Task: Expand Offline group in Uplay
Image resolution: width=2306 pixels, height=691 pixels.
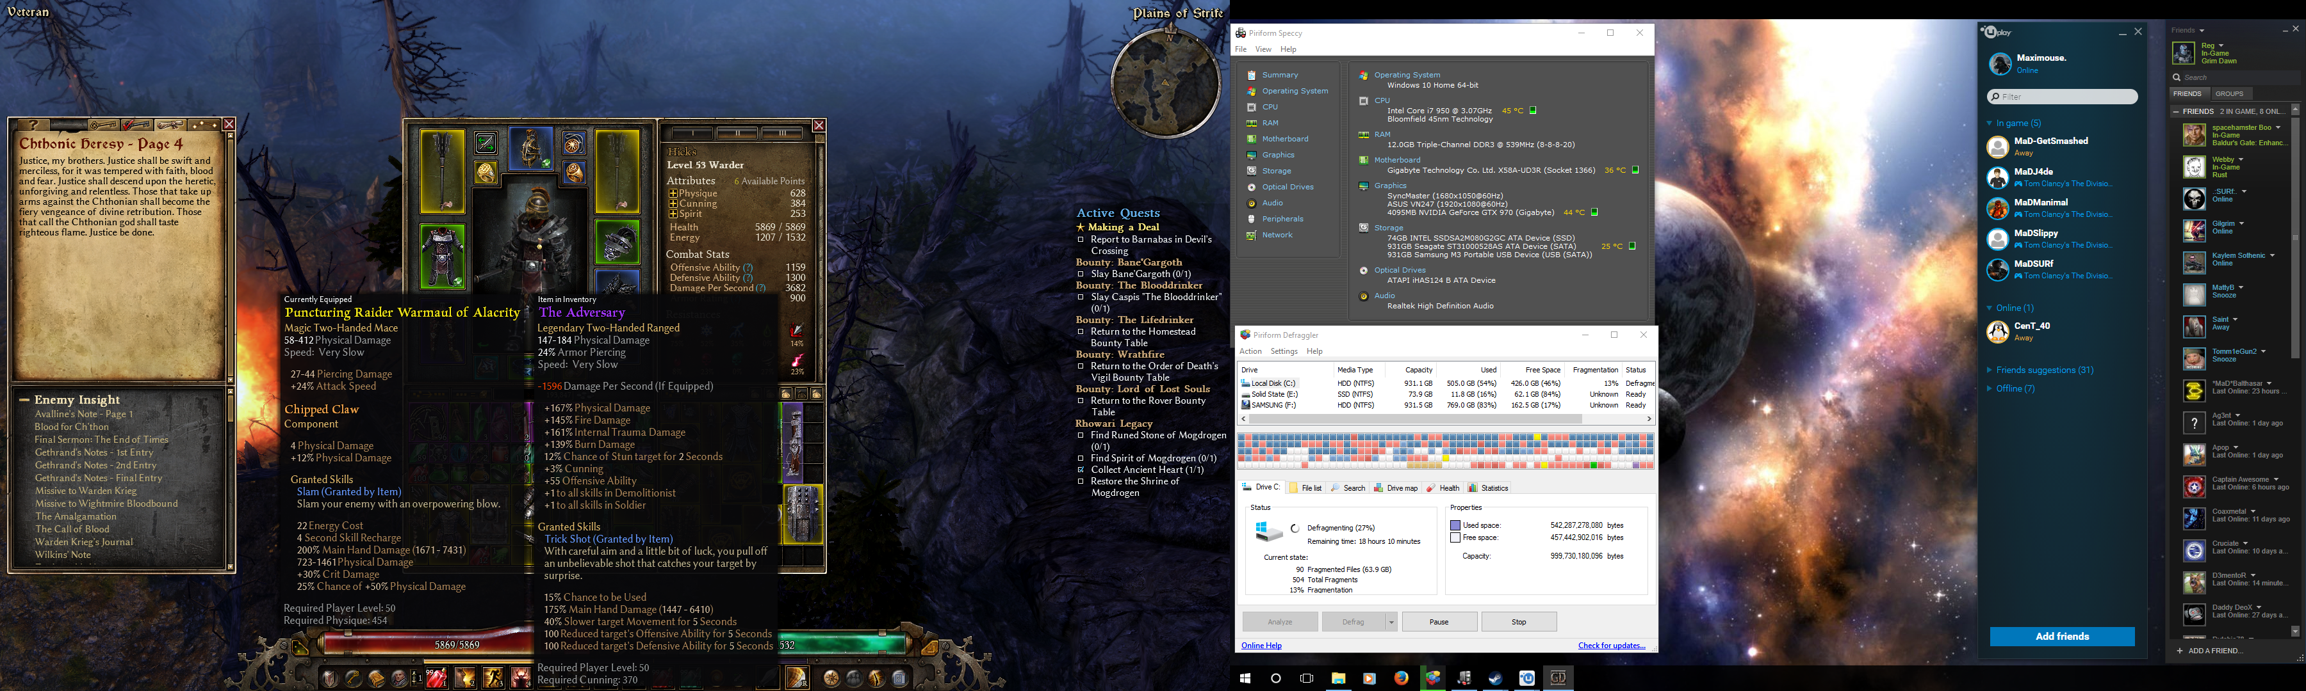Action: click(x=1989, y=389)
